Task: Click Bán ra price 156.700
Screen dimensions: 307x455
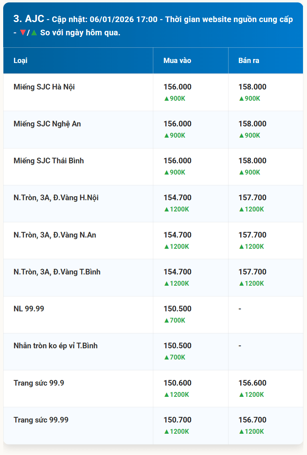Action: (x=252, y=420)
